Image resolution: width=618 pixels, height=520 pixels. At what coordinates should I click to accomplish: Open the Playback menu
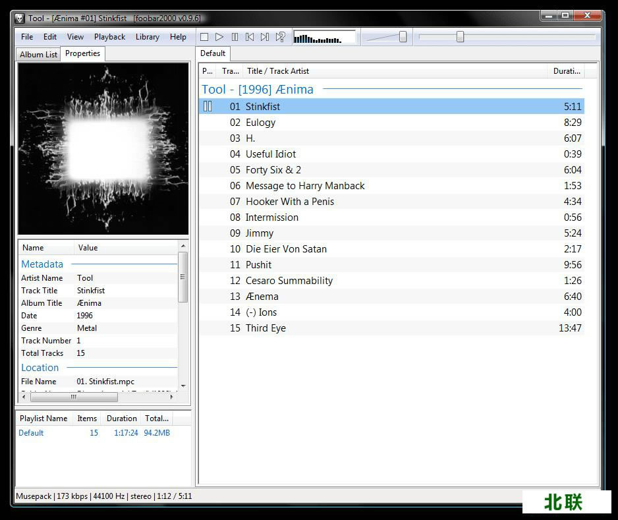pos(109,37)
